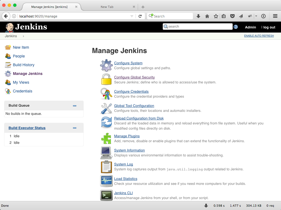Click the People icon in sidebar

pos(8,56)
